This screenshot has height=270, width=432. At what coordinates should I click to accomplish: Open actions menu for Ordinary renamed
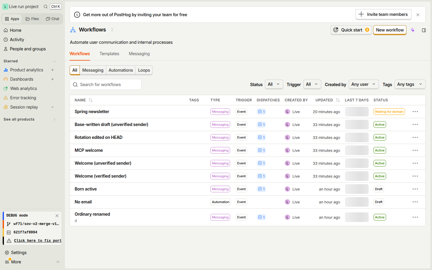[415, 217]
